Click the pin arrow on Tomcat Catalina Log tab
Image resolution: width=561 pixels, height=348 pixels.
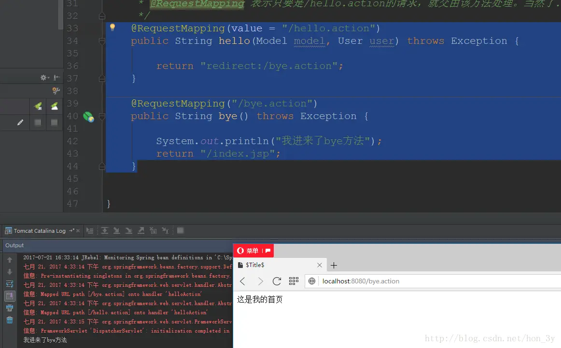(x=72, y=230)
